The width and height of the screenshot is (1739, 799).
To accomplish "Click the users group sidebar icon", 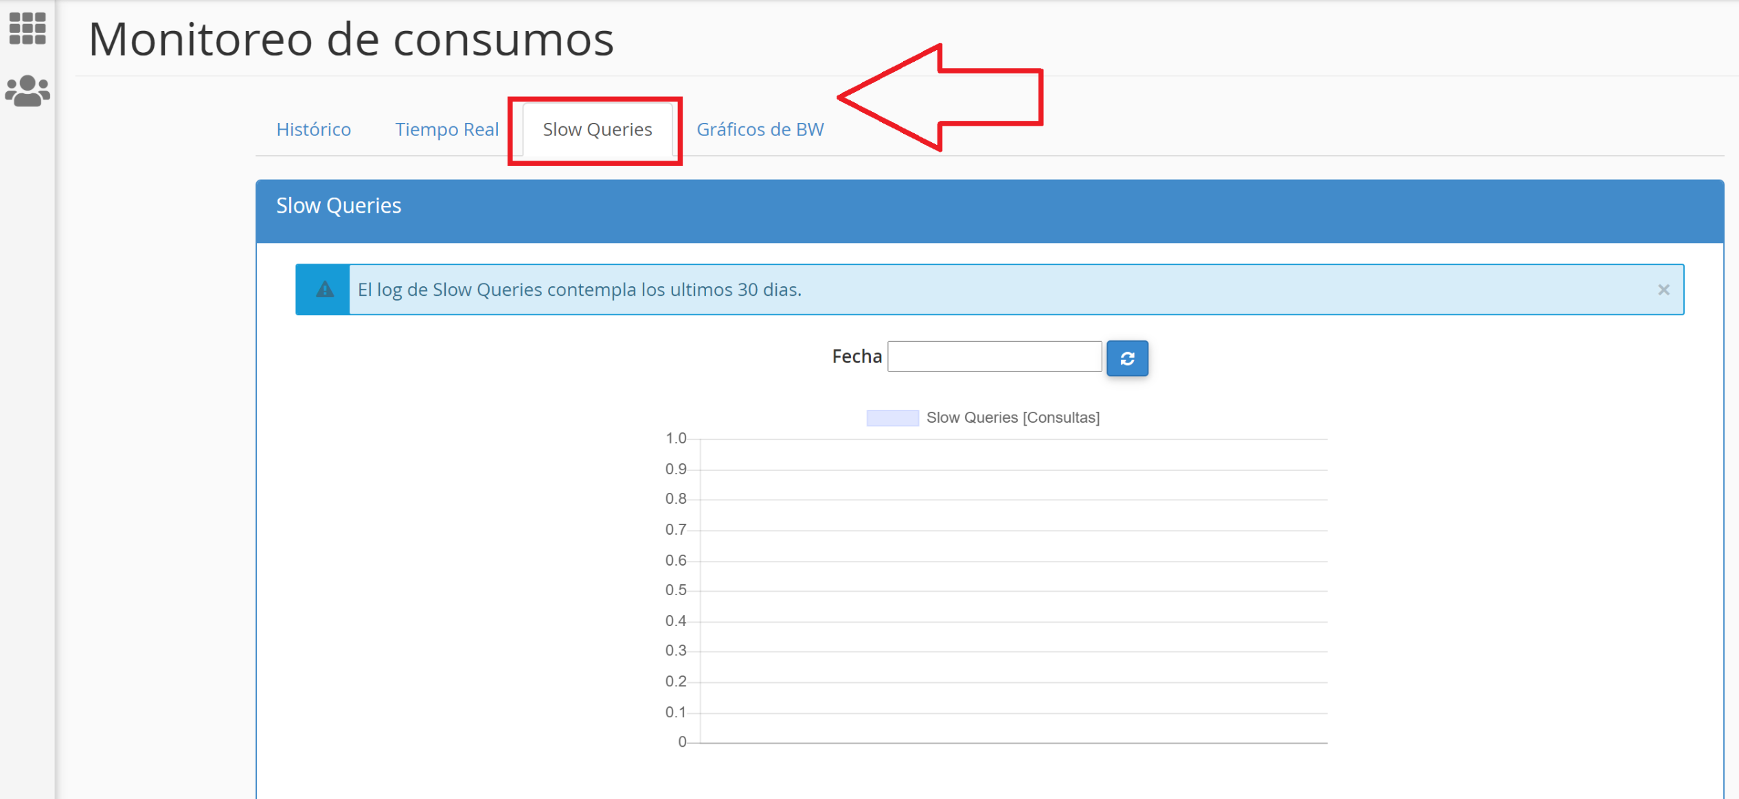I will [x=27, y=91].
